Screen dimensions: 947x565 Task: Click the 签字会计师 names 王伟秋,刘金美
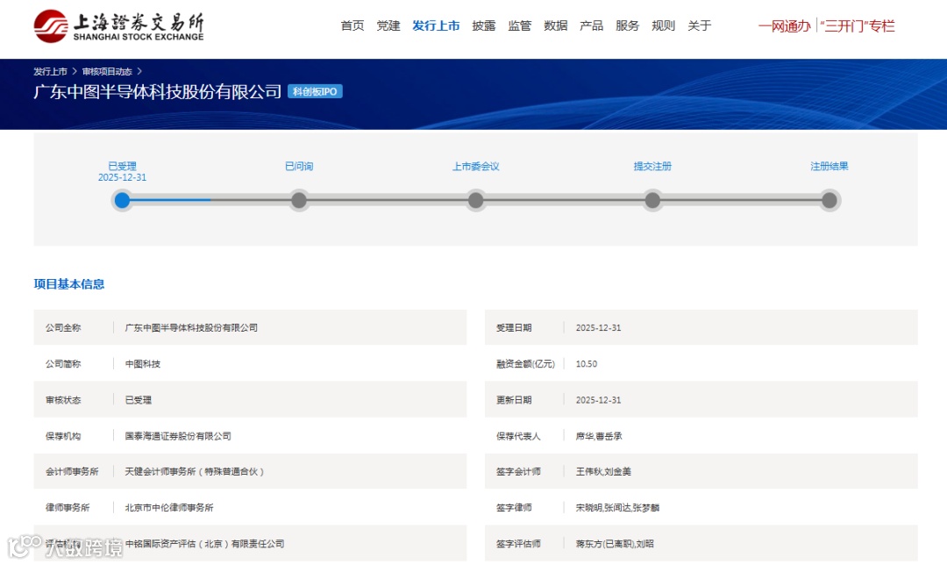(x=603, y=471)
